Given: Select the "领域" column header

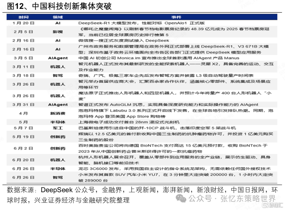Looking at the screenshot, I should pos(58,17).
